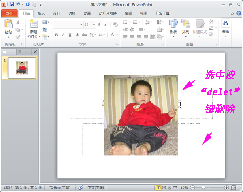Increase font size with the large A icon

99,24
